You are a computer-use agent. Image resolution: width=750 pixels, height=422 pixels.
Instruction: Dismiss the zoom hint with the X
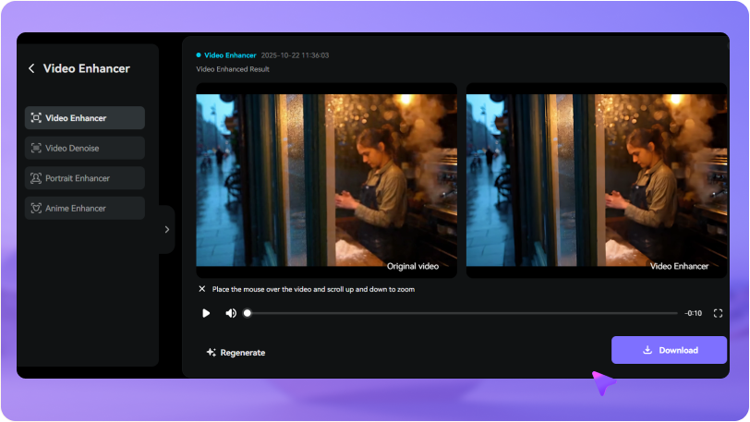pos(202,289)
